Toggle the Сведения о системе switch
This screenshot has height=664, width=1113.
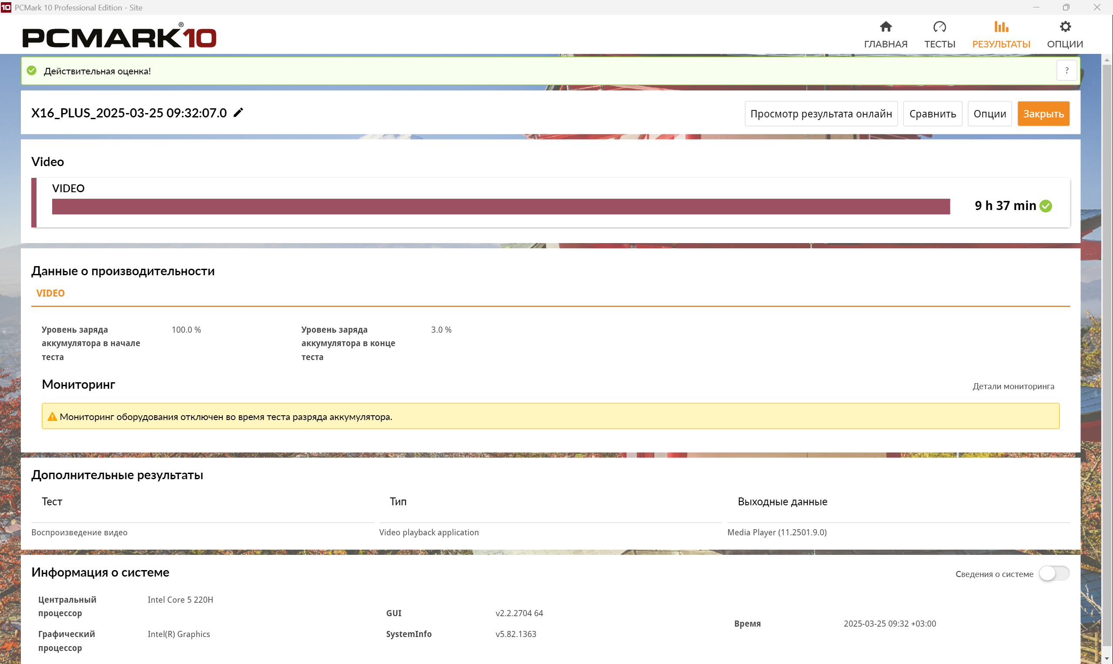[1053, 573]
